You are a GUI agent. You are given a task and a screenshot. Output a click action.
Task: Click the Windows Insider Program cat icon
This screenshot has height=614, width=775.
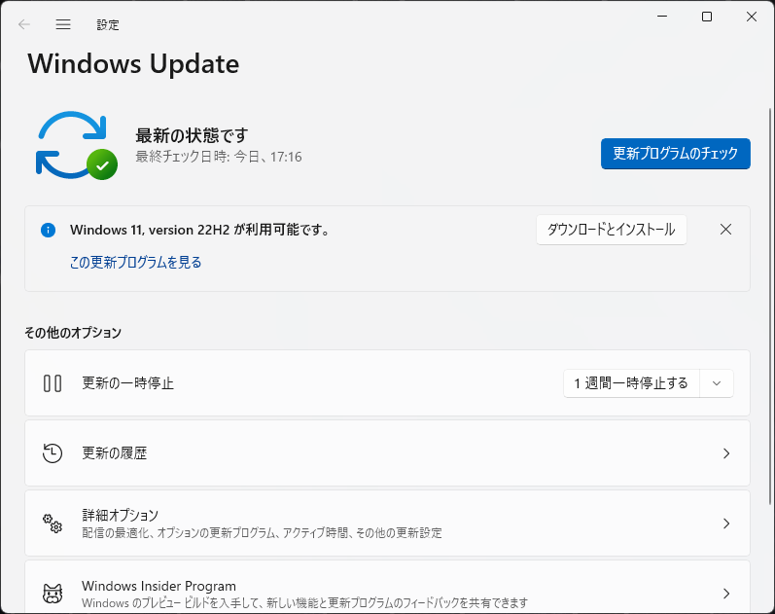point(53,594)
